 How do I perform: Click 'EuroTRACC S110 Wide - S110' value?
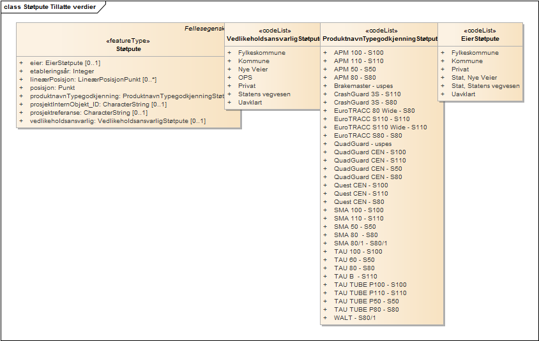(380, 127)
